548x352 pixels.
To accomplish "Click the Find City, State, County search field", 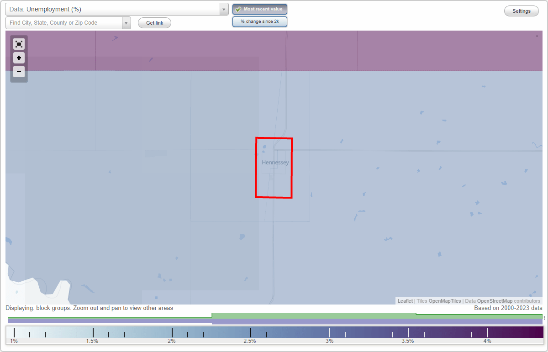I will tap(64, 23).
